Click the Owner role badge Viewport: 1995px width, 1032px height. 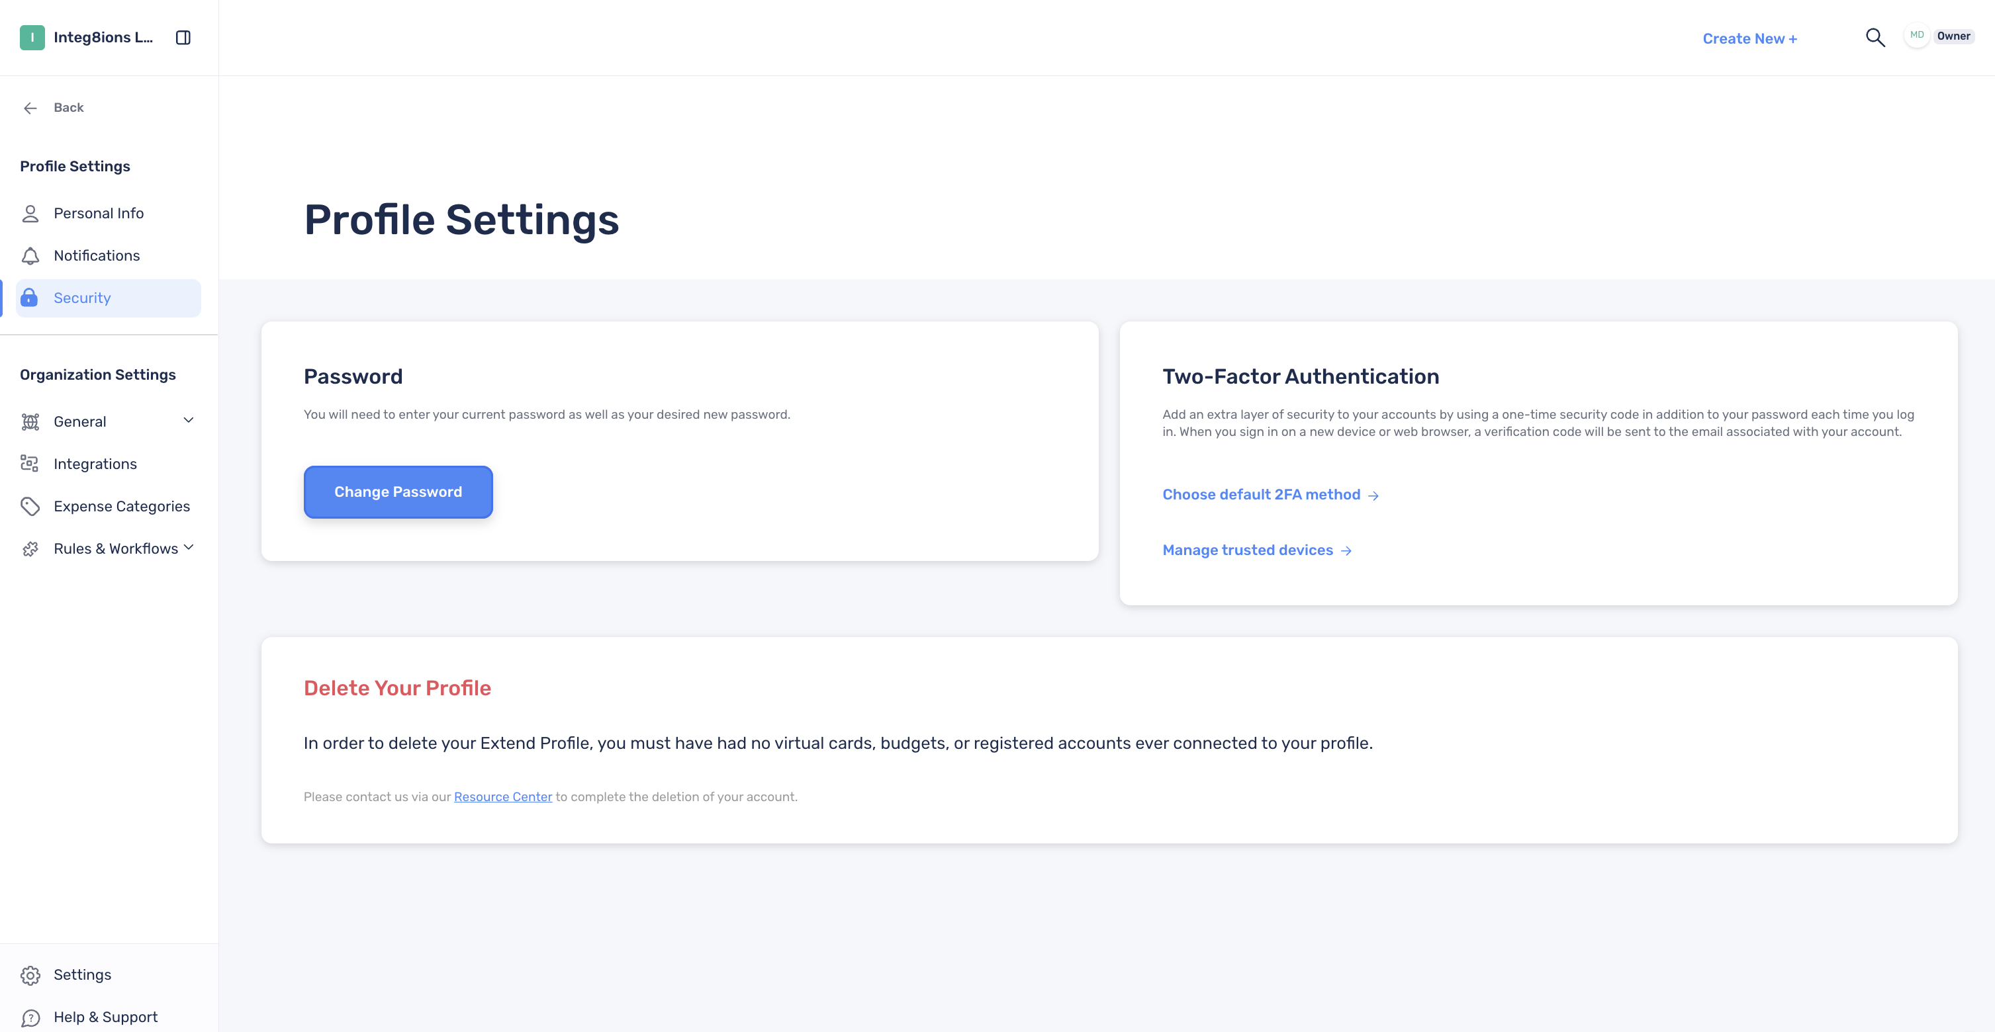[1953, 36]
